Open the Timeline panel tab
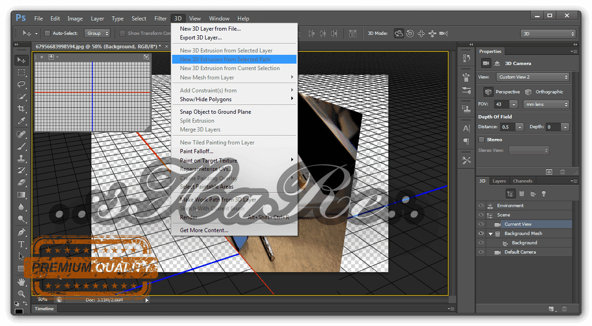592x326 pixels. coord(44,309)
